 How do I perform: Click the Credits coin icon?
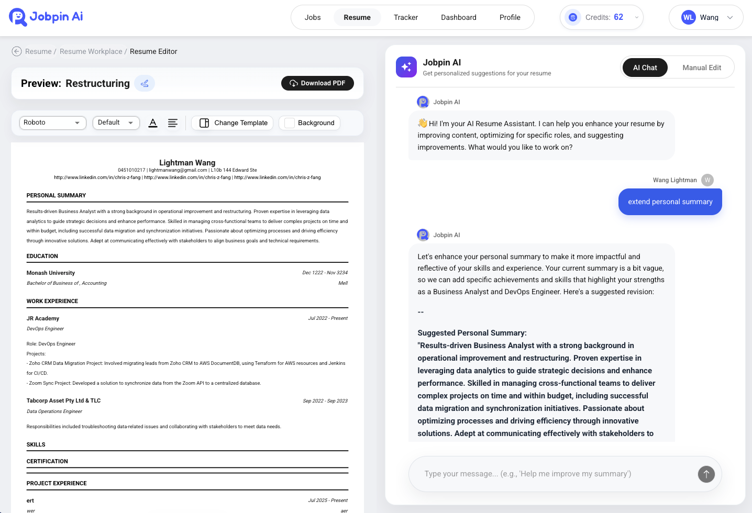(573, 17)
